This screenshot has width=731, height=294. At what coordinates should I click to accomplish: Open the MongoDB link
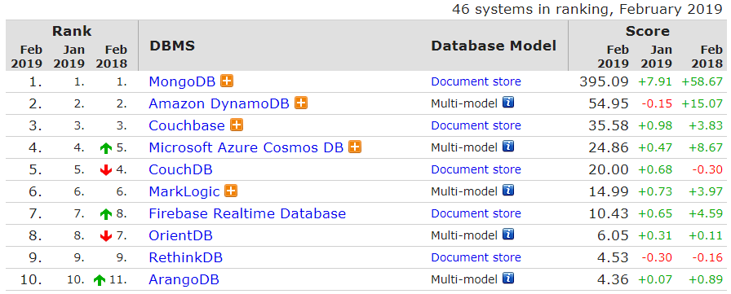[x=182, y=81]
